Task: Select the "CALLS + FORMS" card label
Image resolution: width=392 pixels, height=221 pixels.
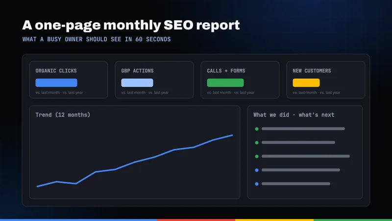Action: (x=226, y=71)
